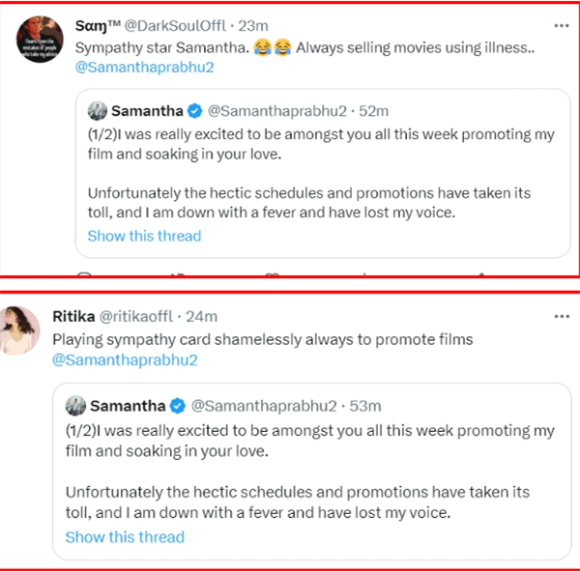Click Samantha's avatar in first quoted tweet

97,110
